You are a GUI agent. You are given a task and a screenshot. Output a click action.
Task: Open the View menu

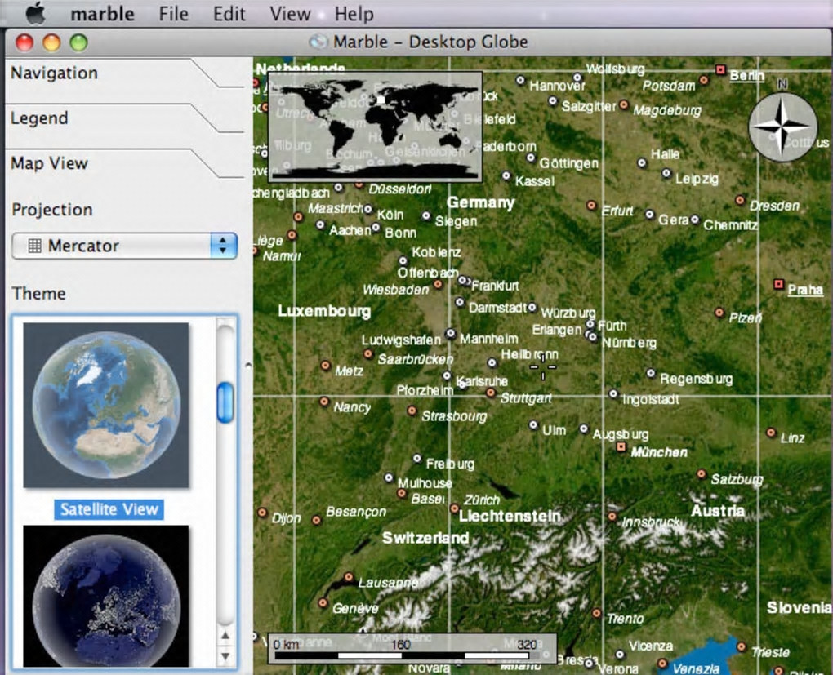tap(289, 14)
